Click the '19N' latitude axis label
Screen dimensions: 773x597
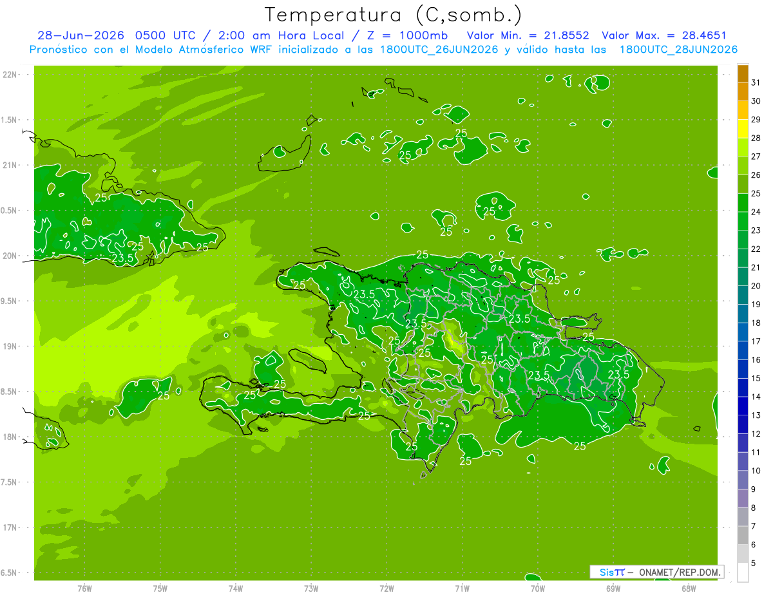point(10,346)
